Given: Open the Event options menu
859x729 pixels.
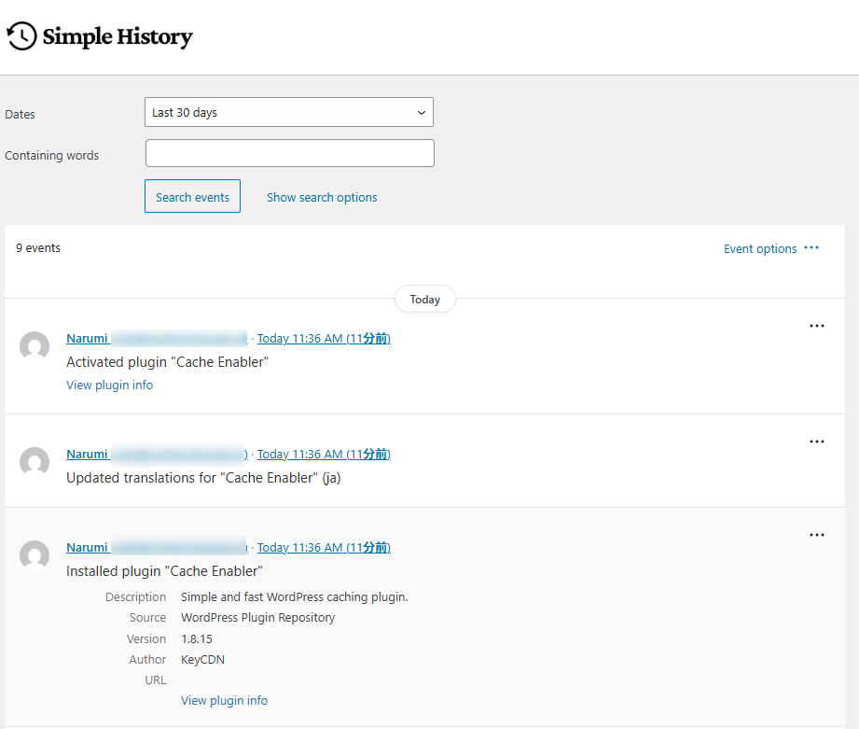Looking at the screenshot, I should tap(759, 249).
